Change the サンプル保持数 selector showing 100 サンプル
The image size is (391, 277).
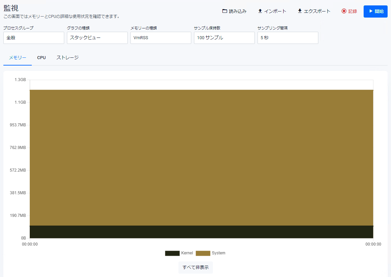224,38
